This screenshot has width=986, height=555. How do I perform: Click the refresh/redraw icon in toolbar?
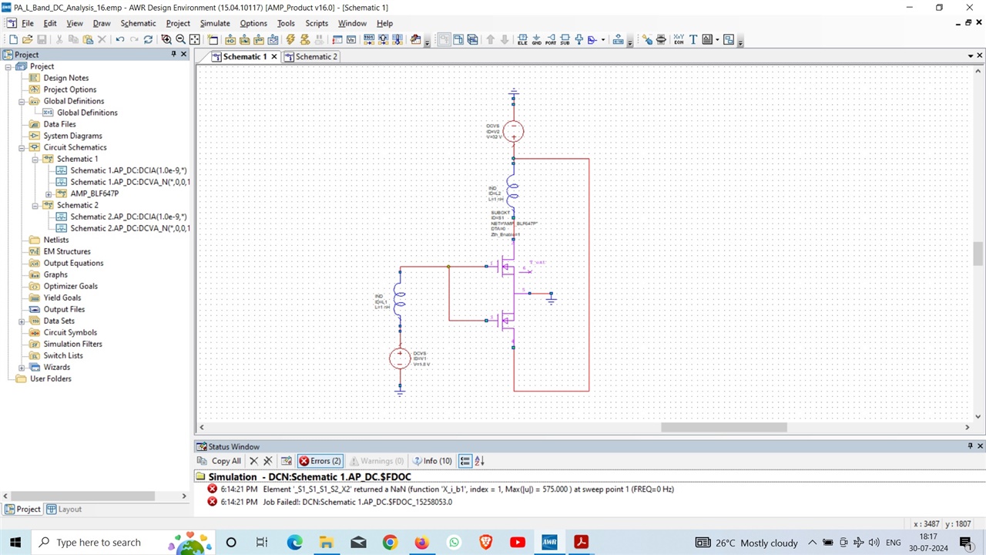[x=148, y=39]
